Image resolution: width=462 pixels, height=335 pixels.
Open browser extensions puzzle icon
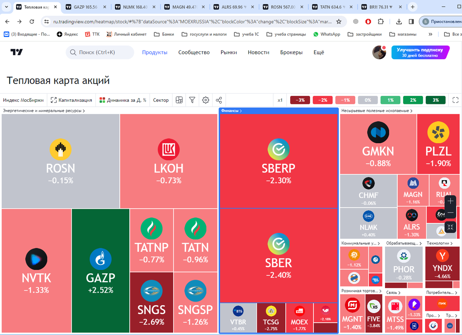click(x=381, y=22)
